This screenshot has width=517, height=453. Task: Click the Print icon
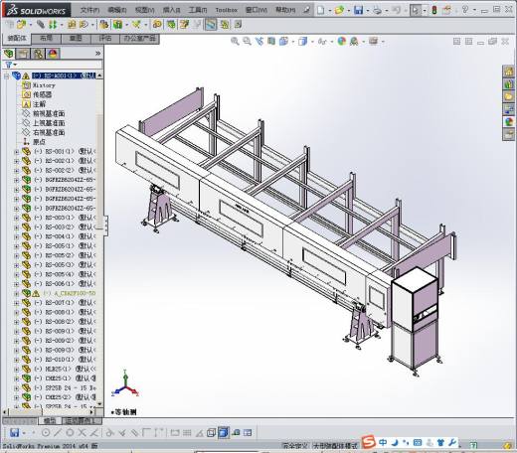coord(377,10)
